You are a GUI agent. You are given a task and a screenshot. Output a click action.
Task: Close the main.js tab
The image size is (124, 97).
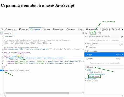[x=11, y=33]
